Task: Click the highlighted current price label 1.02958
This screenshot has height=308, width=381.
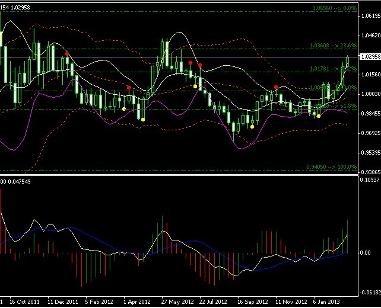Action: [x=370, y=57]
